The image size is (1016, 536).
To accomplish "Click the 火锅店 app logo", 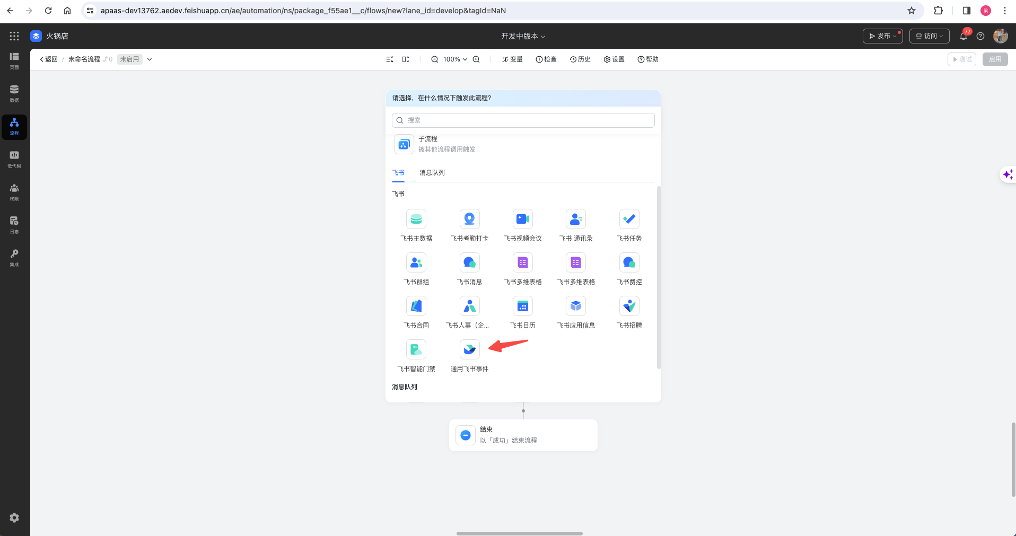I will click(36, 36).
